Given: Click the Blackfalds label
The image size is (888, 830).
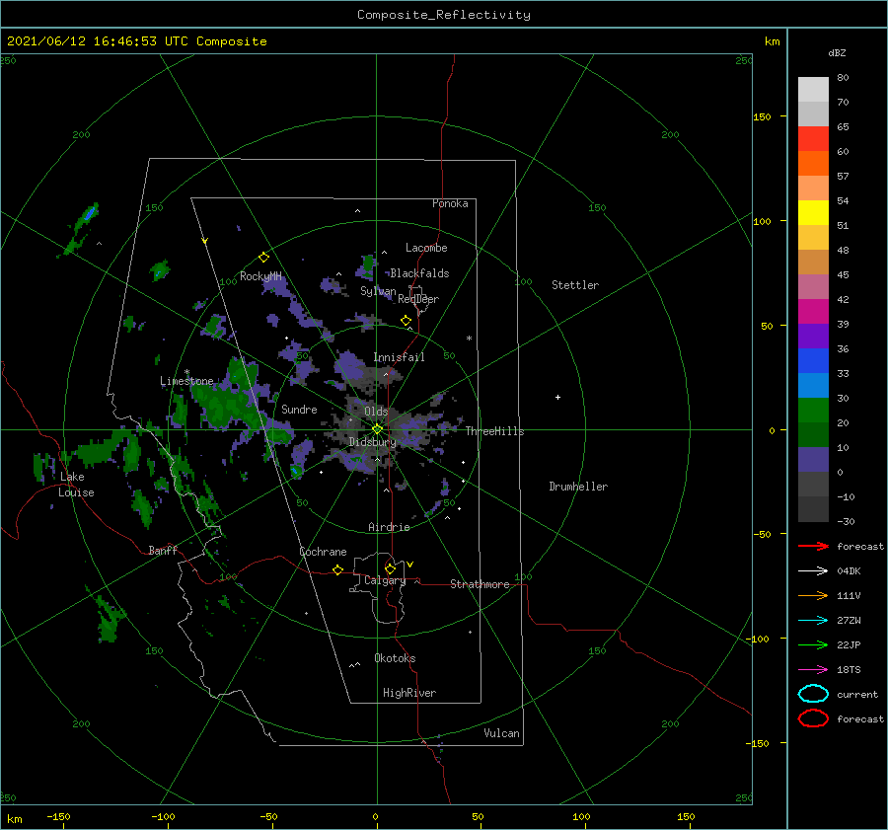Looking at the screenshot, I should pos(419,273).
